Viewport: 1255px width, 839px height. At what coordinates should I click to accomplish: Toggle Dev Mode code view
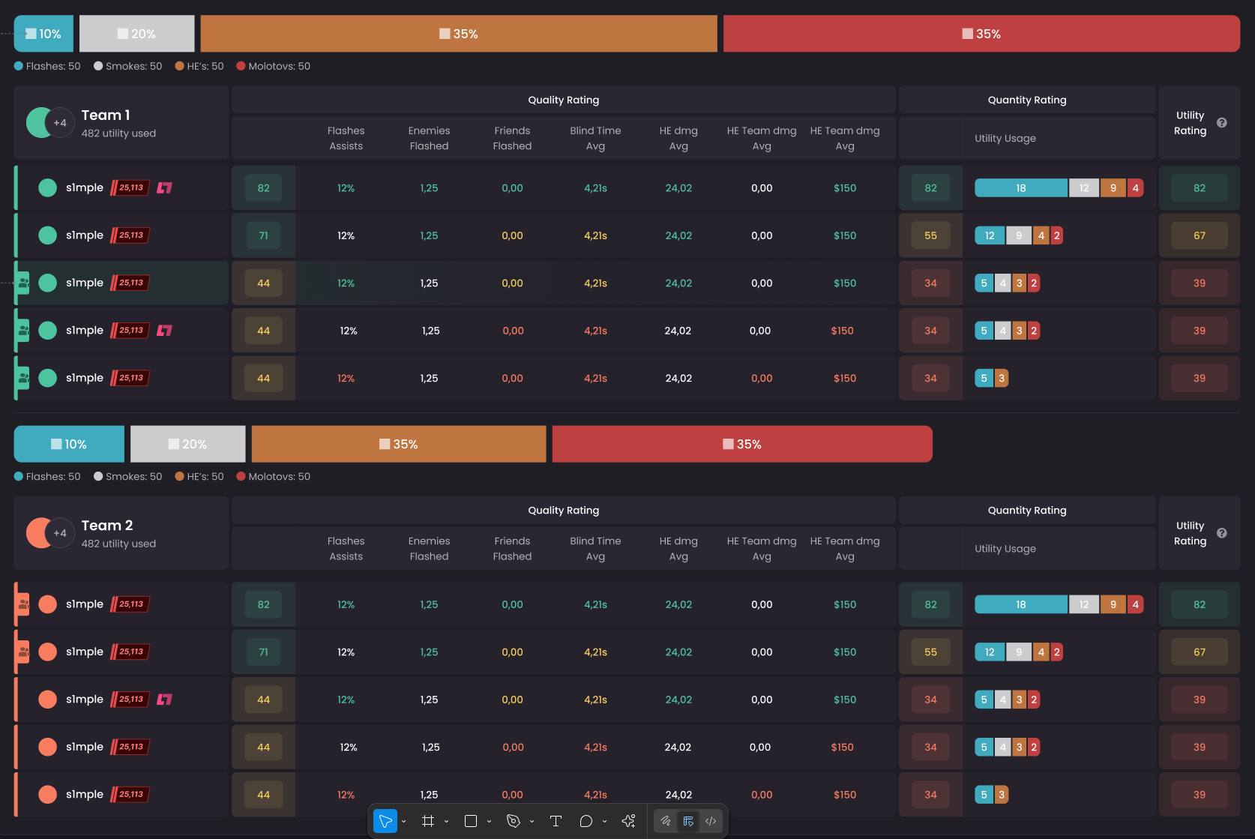pos(711,821)
